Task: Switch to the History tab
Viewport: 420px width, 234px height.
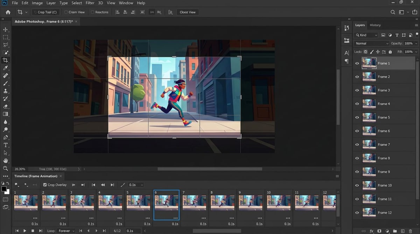Action: pos(375,25)
